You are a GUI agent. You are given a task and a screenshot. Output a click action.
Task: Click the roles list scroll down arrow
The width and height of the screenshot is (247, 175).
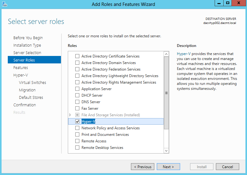166,151
